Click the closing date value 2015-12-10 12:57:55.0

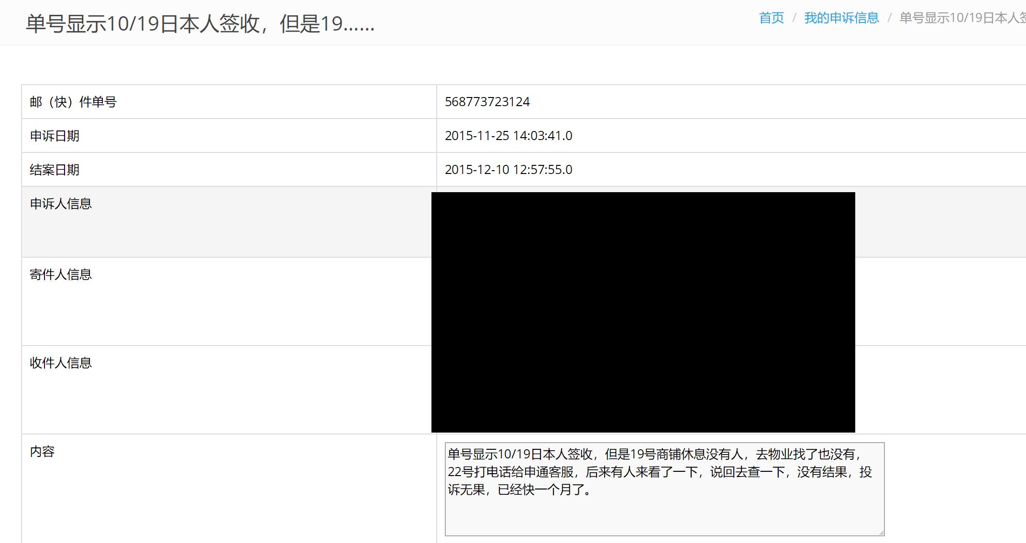click(508, 170)
